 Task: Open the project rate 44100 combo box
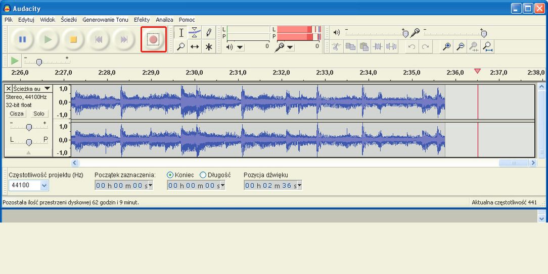(x=44, y=185)
